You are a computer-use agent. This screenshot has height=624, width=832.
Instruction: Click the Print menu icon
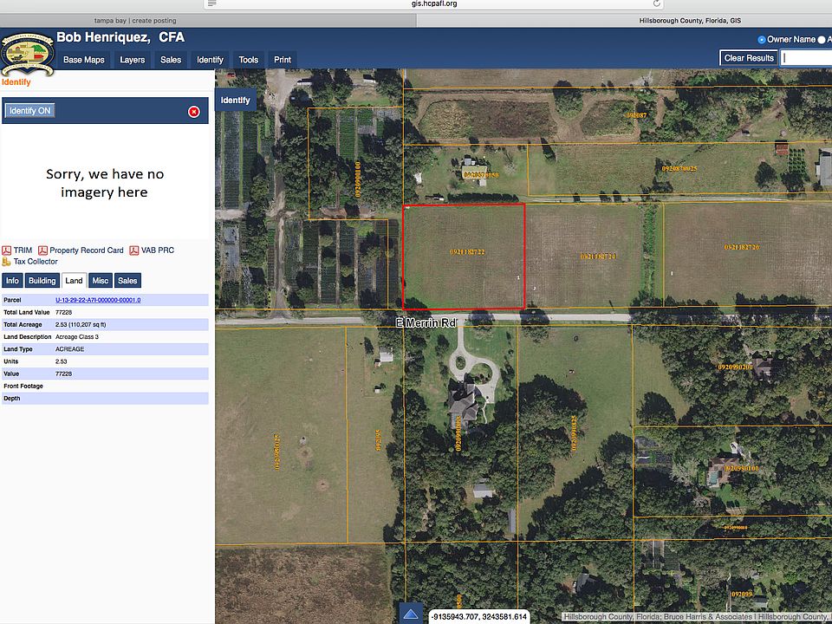(x=282, y=59)
